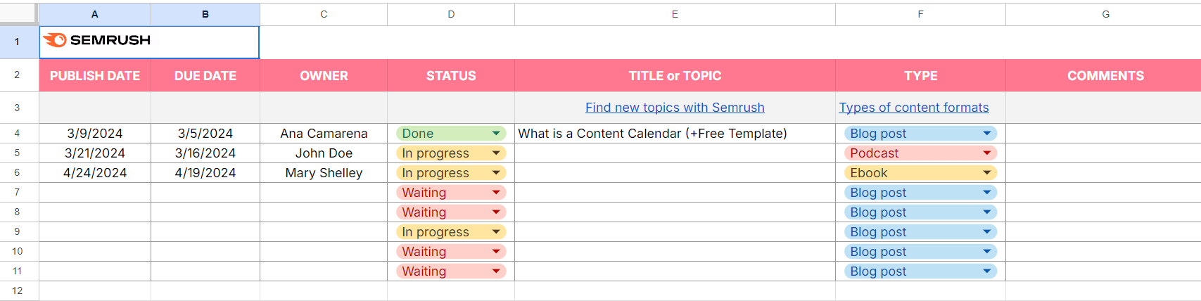The width and height of the screenshot is (1201, 301).
Task: Click the PUBLISH DATE header cell
Action: point(95,76)
